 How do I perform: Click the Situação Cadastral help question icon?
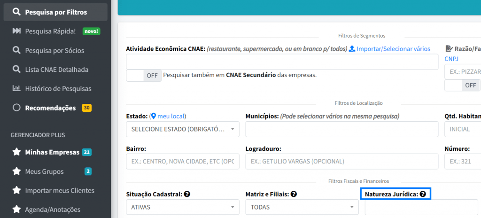(x=187, y=194)
